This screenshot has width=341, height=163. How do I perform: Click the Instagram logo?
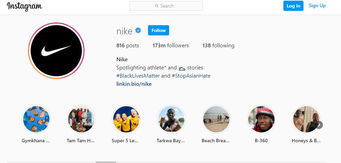tap(24, 6)
